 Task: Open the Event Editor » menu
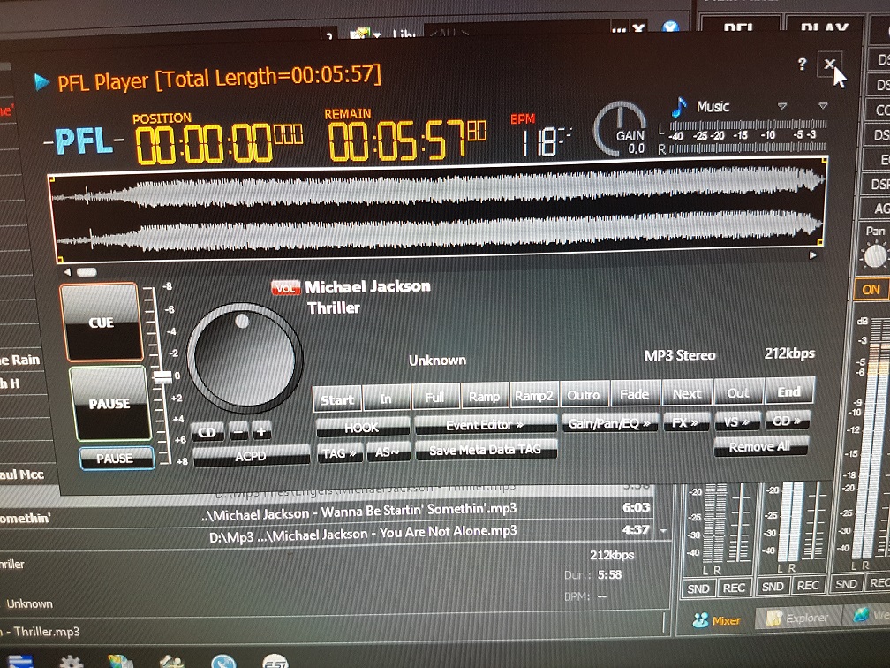coord(486,424)
